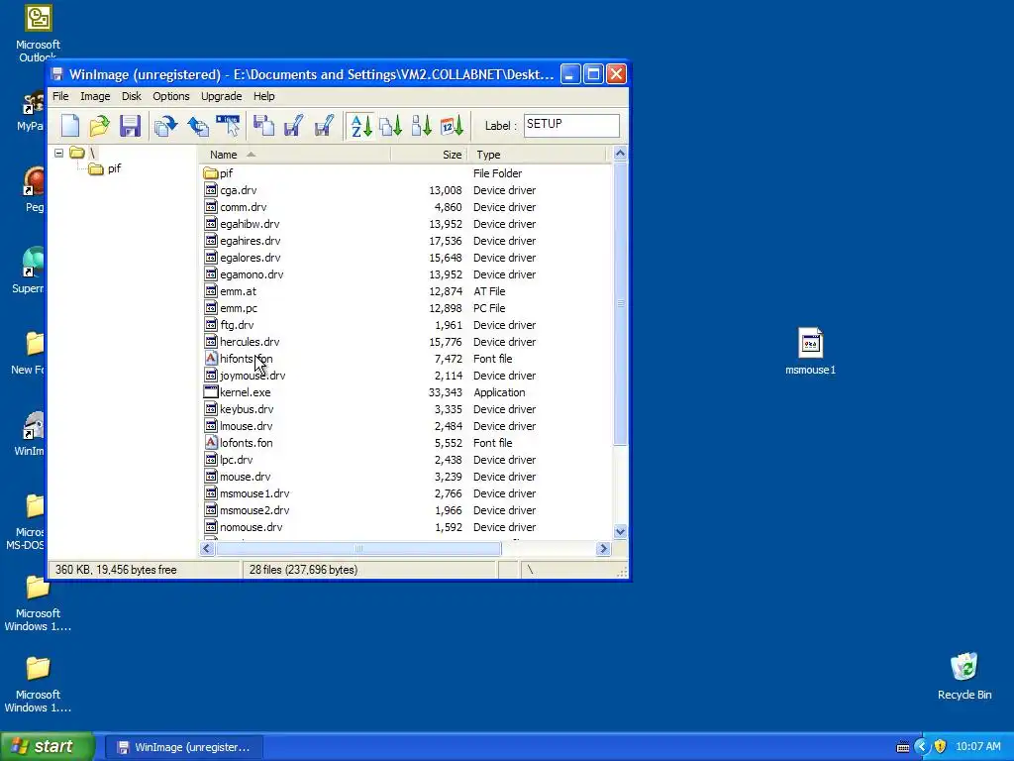Create a new image with New toolbar icon

click(70, 126)
